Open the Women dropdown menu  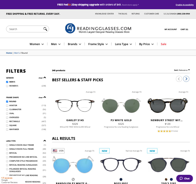[x=37, y=44]
